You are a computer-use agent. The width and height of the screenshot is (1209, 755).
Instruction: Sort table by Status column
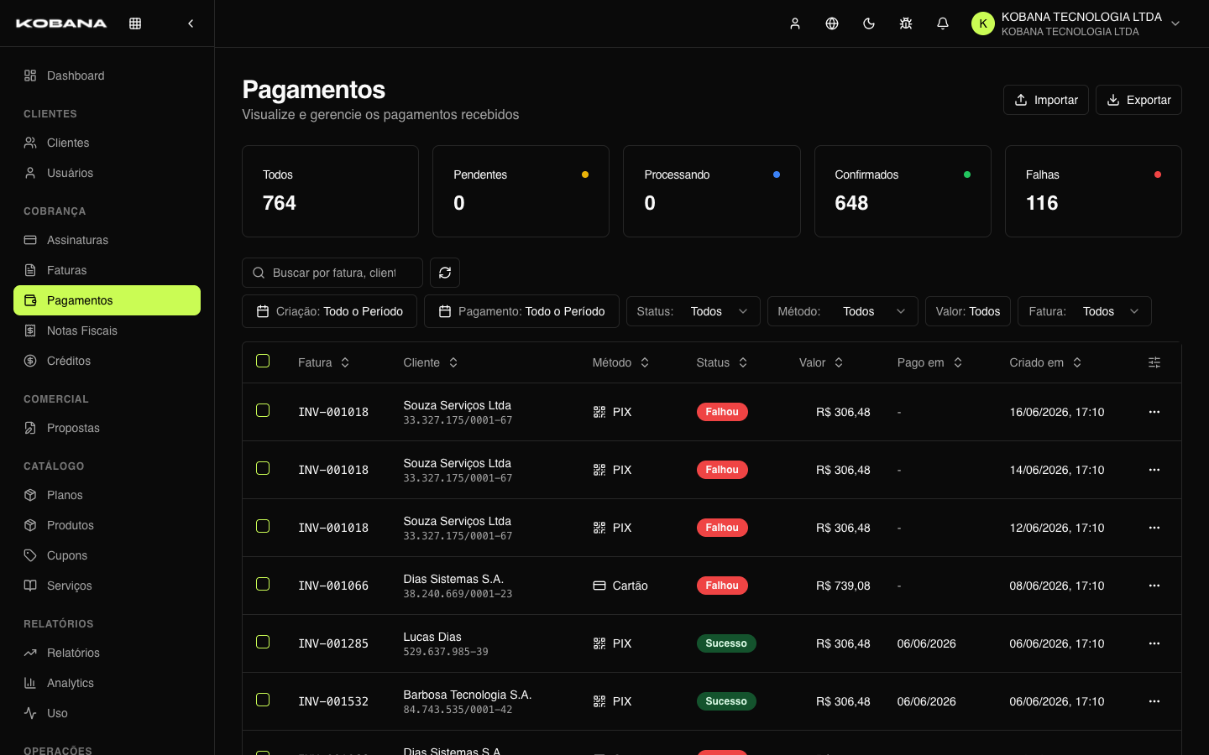[x=722, y=362]
